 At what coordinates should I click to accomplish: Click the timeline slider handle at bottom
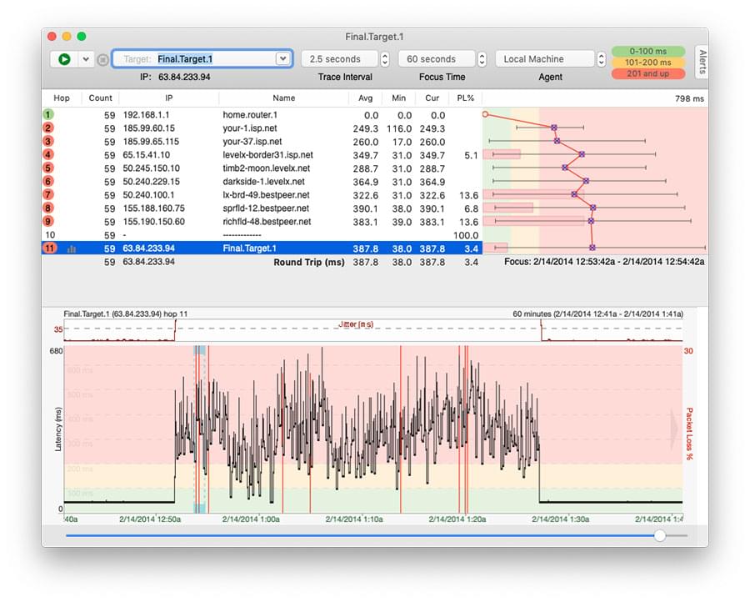click(660, 535)
